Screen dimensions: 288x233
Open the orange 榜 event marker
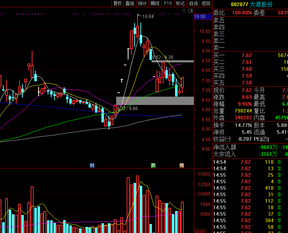[182, 166]
